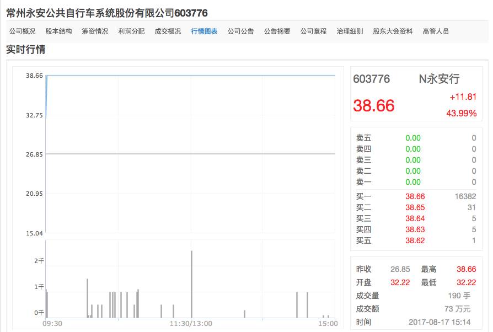Select the stock code 603776 in the quote panel

pyautogui.click(x=371, y=79)
